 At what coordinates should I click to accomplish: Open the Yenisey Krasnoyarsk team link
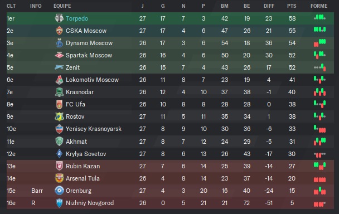(x=94, y=129)
